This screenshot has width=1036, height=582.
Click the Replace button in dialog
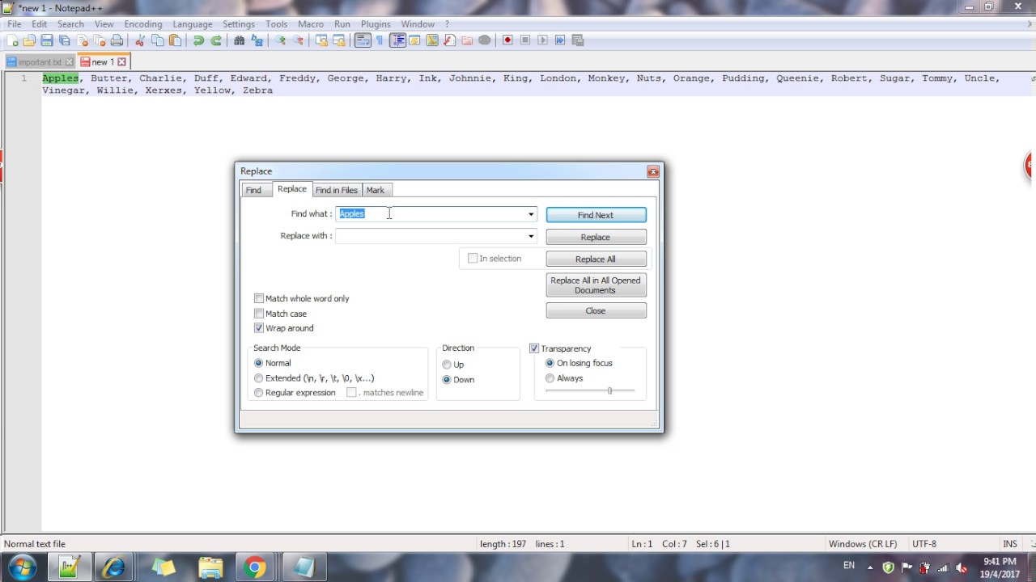(596, 237)
